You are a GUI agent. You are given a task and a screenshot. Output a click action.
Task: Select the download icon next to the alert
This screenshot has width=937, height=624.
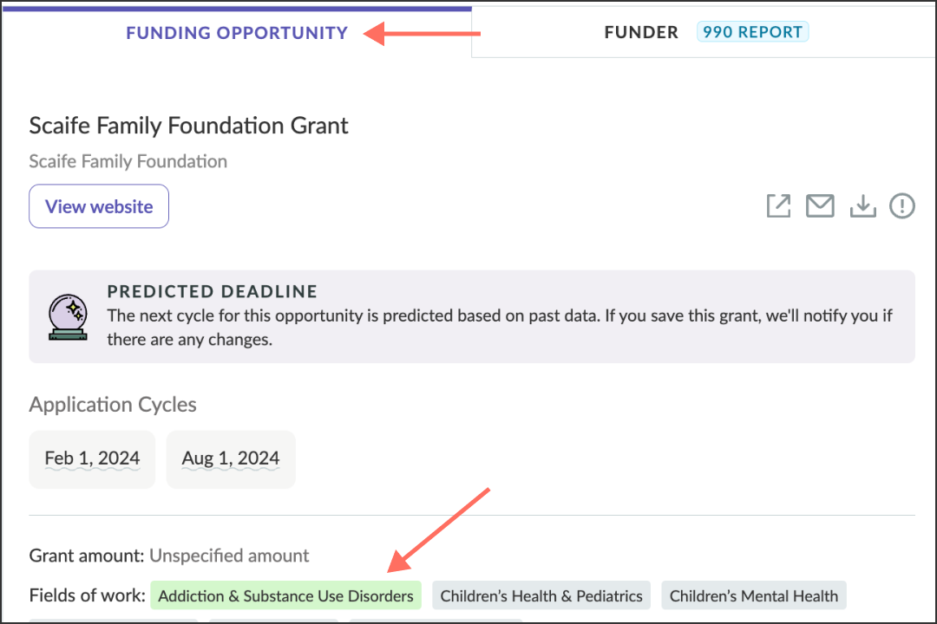click(x=862, y=205)
